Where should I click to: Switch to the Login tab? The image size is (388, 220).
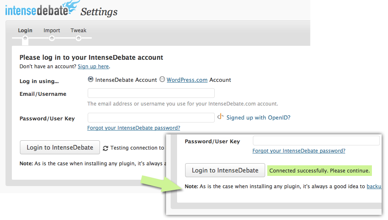click(25, 31)
